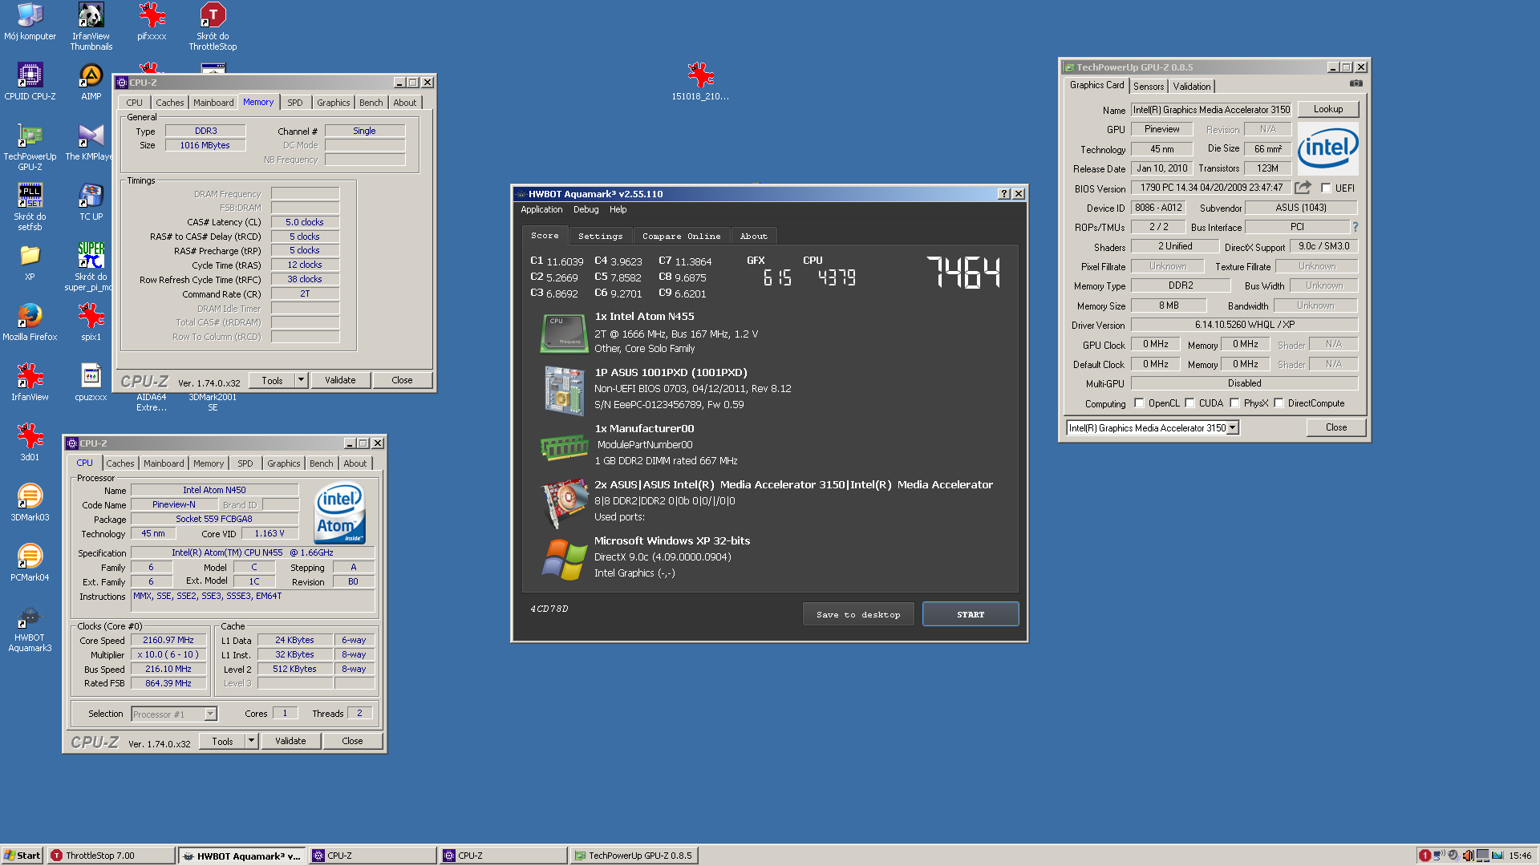Screen dimensions: 1540x866
Task: Click the Aquamark help question mark button
Action: (1003, 194)
